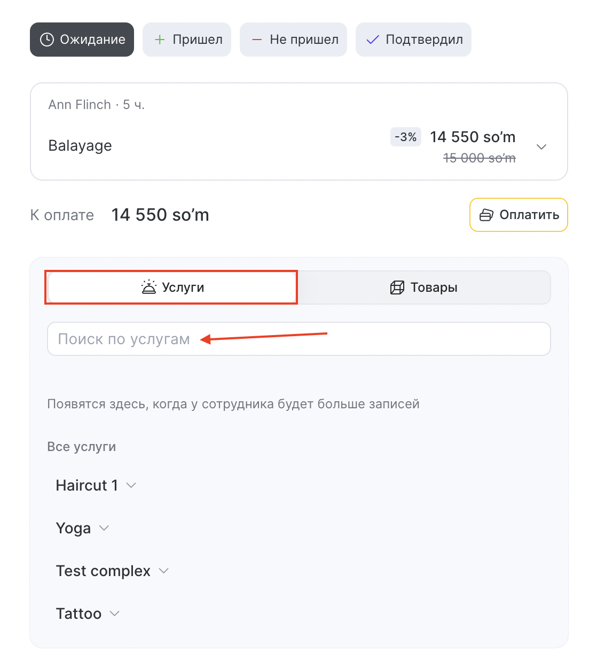Click the checkmark icon on Подтвердил
Screen dimensions: 597x668
(x=373, y=40)
